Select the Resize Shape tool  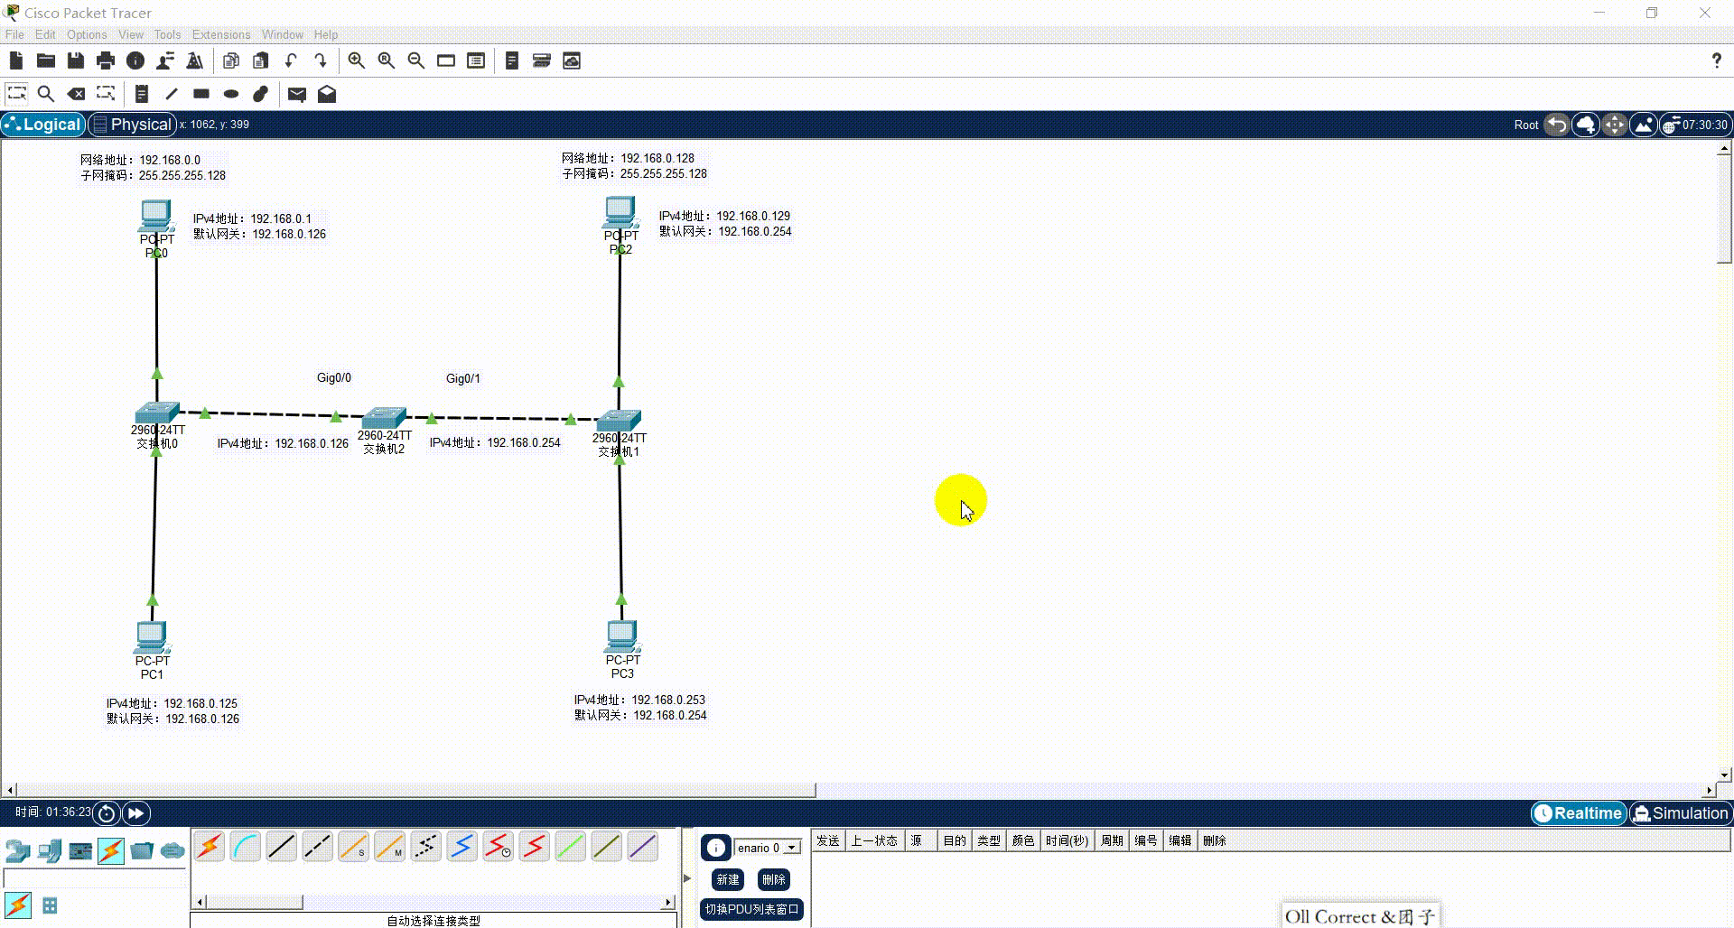point(106,93)
